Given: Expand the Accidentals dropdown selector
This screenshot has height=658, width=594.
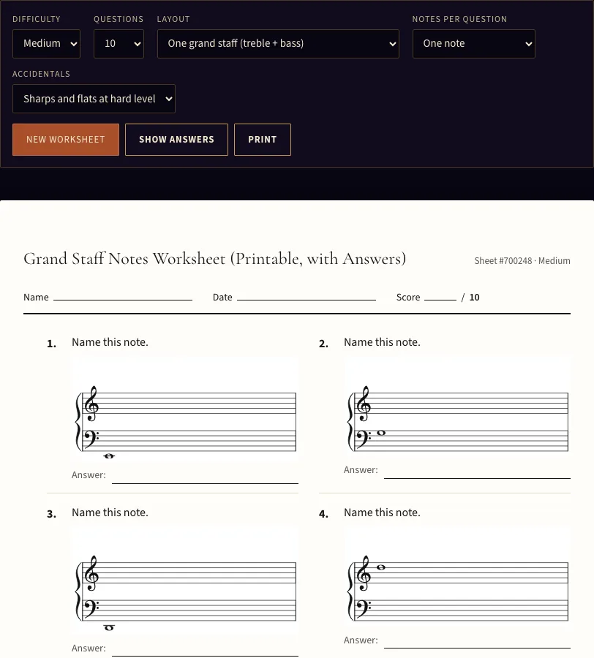Looking at the screenshot, I should tap(94, 99).
